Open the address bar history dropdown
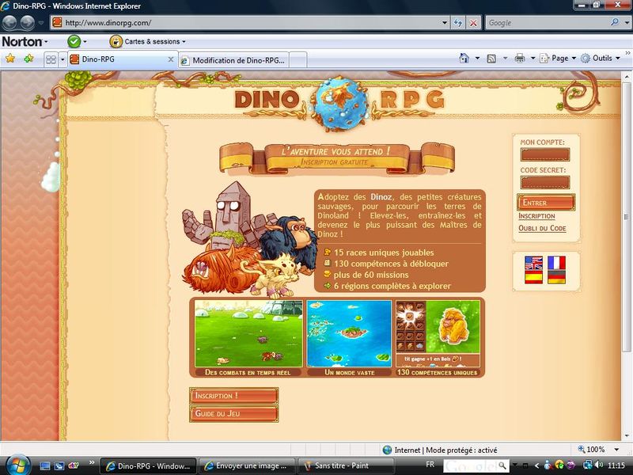The height and width of the screenshot is (475, 633). (445, 23)
